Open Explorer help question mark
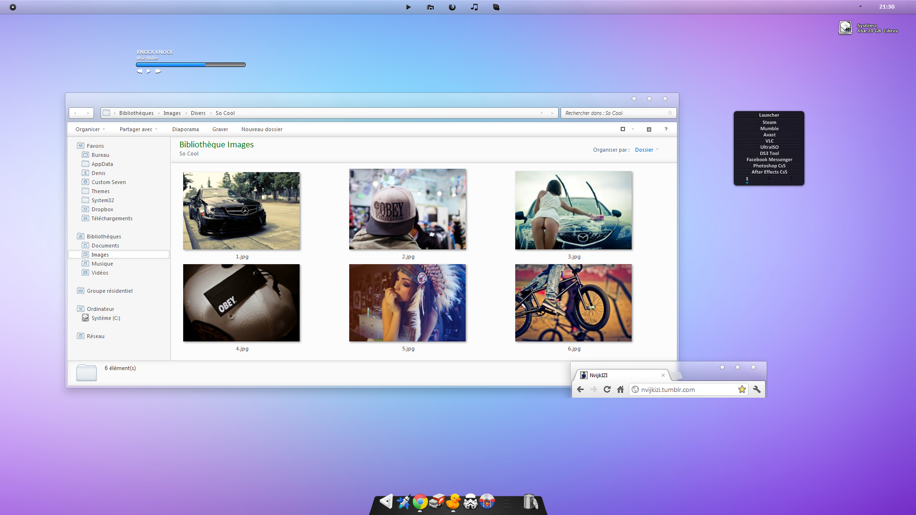This screenshot has height=515, width=916. pos(666,129)
